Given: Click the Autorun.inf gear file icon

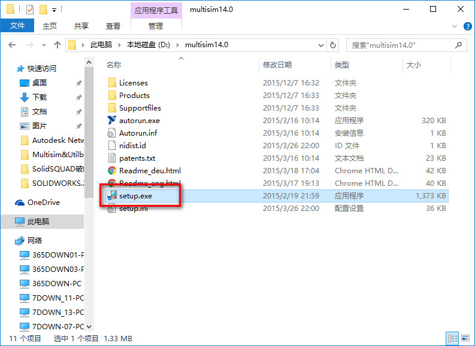Looking at the screenshot, I should pos(112,133).
